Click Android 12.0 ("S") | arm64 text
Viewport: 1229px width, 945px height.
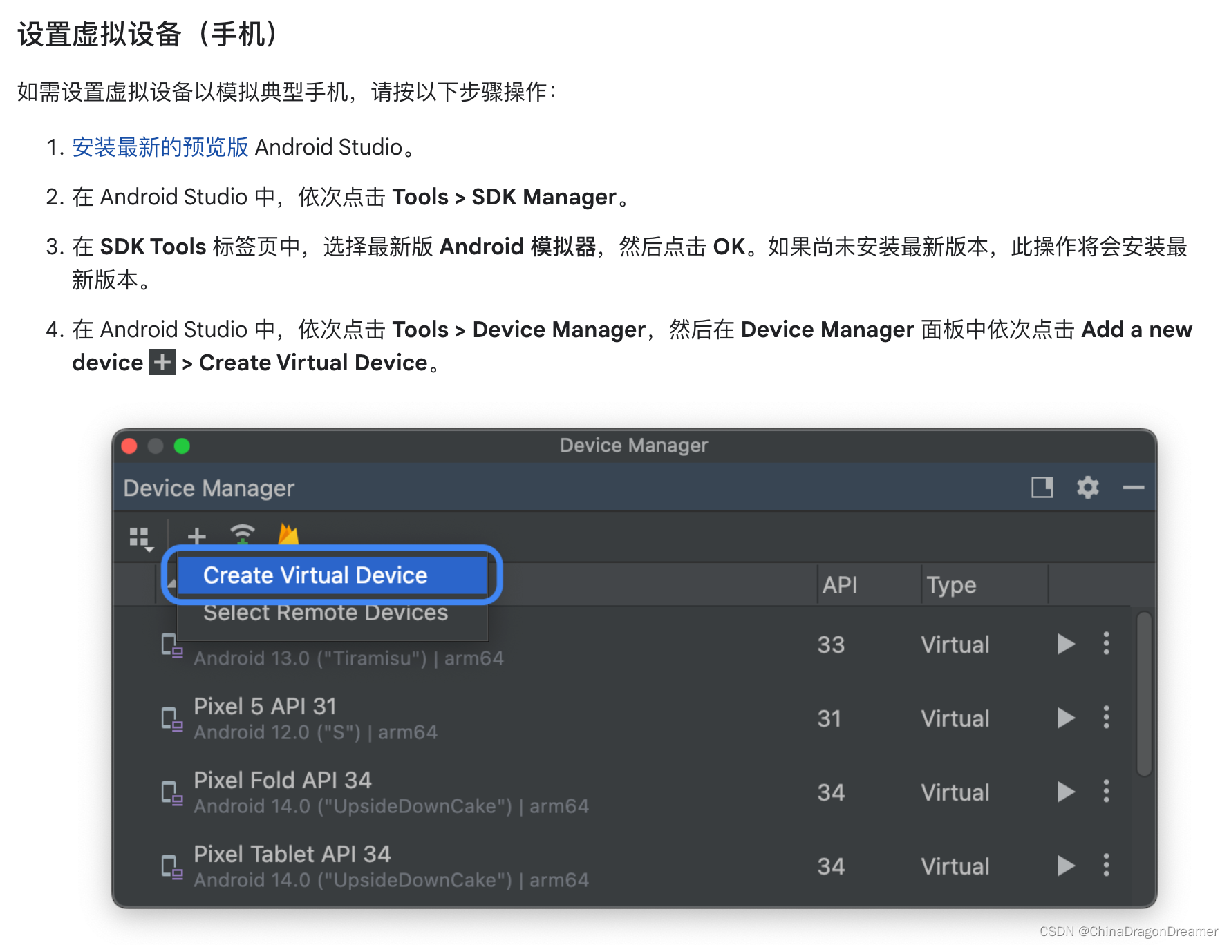315,732
